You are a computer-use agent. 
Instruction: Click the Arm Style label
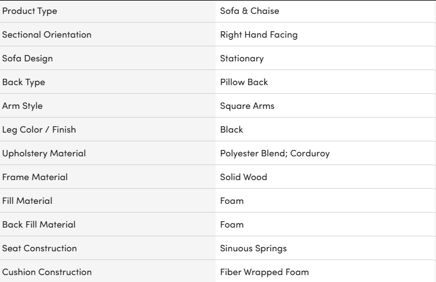click(22, 106)
